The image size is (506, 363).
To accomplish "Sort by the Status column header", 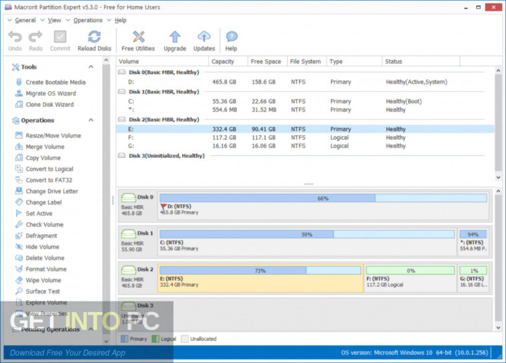I will click(x=421, y=62).
